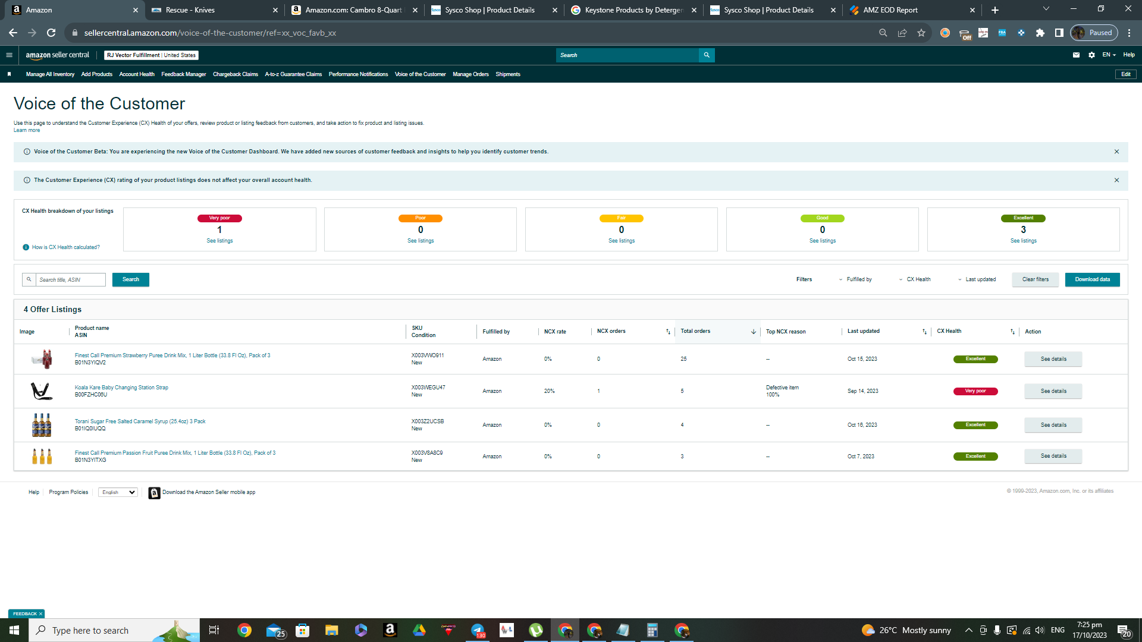Click the Download data button
1142x642 pixels.
pyautogui.click(x=1092, y=279)
